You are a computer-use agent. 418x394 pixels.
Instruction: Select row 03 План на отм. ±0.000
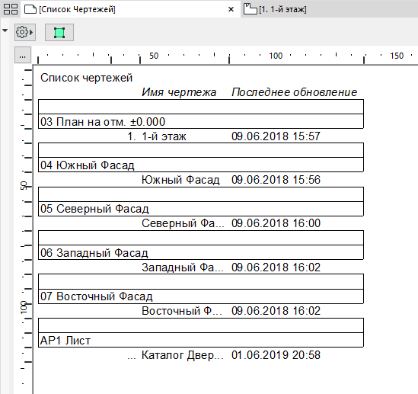click(201, 121)
